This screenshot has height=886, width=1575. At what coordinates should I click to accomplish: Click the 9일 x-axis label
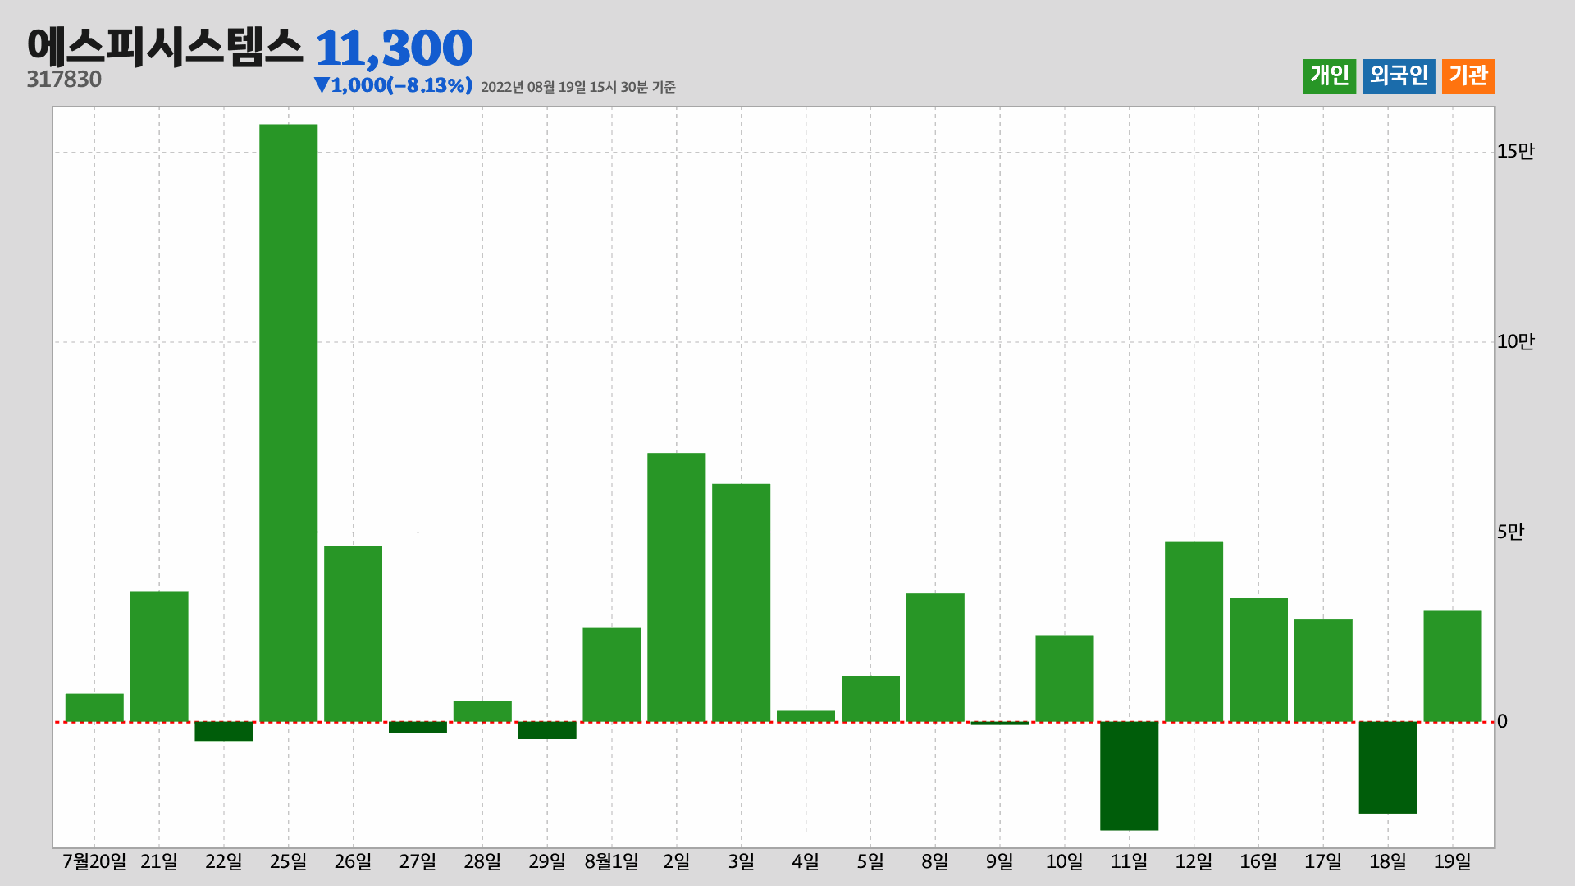[x=1000, y=861]
